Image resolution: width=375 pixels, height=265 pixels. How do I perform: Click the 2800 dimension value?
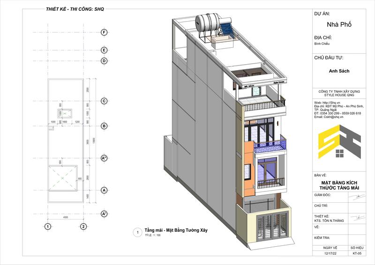click(x=88, y=178)
